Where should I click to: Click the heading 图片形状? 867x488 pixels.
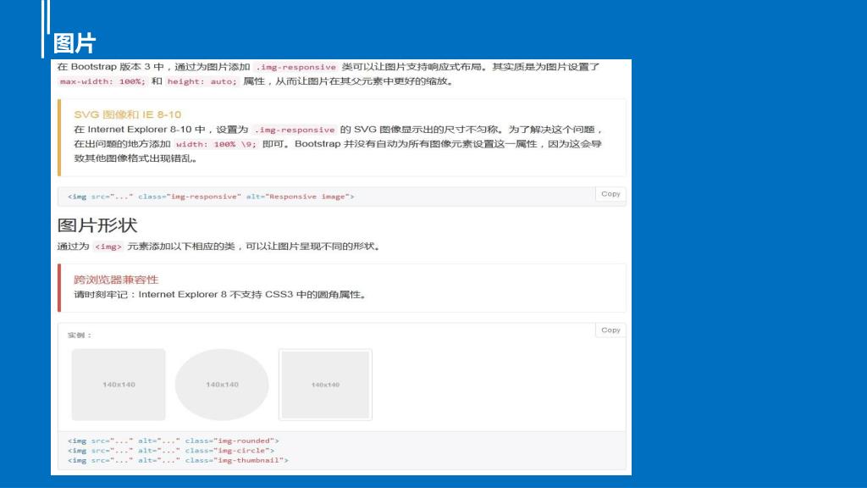[97, 225]
